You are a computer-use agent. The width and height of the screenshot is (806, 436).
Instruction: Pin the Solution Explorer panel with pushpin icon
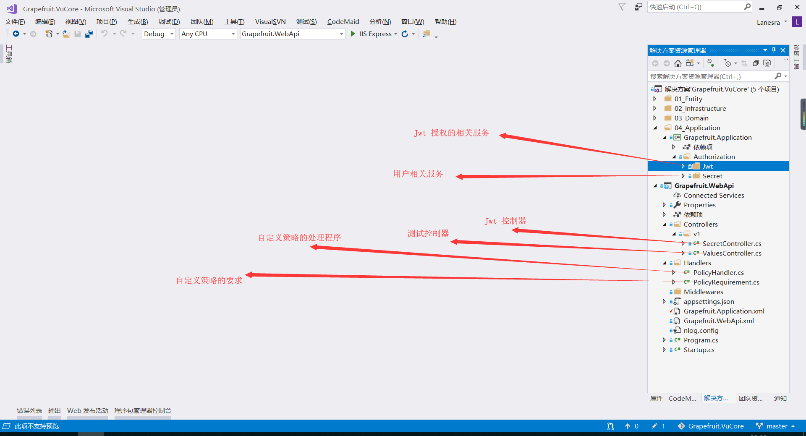(774, 50)
